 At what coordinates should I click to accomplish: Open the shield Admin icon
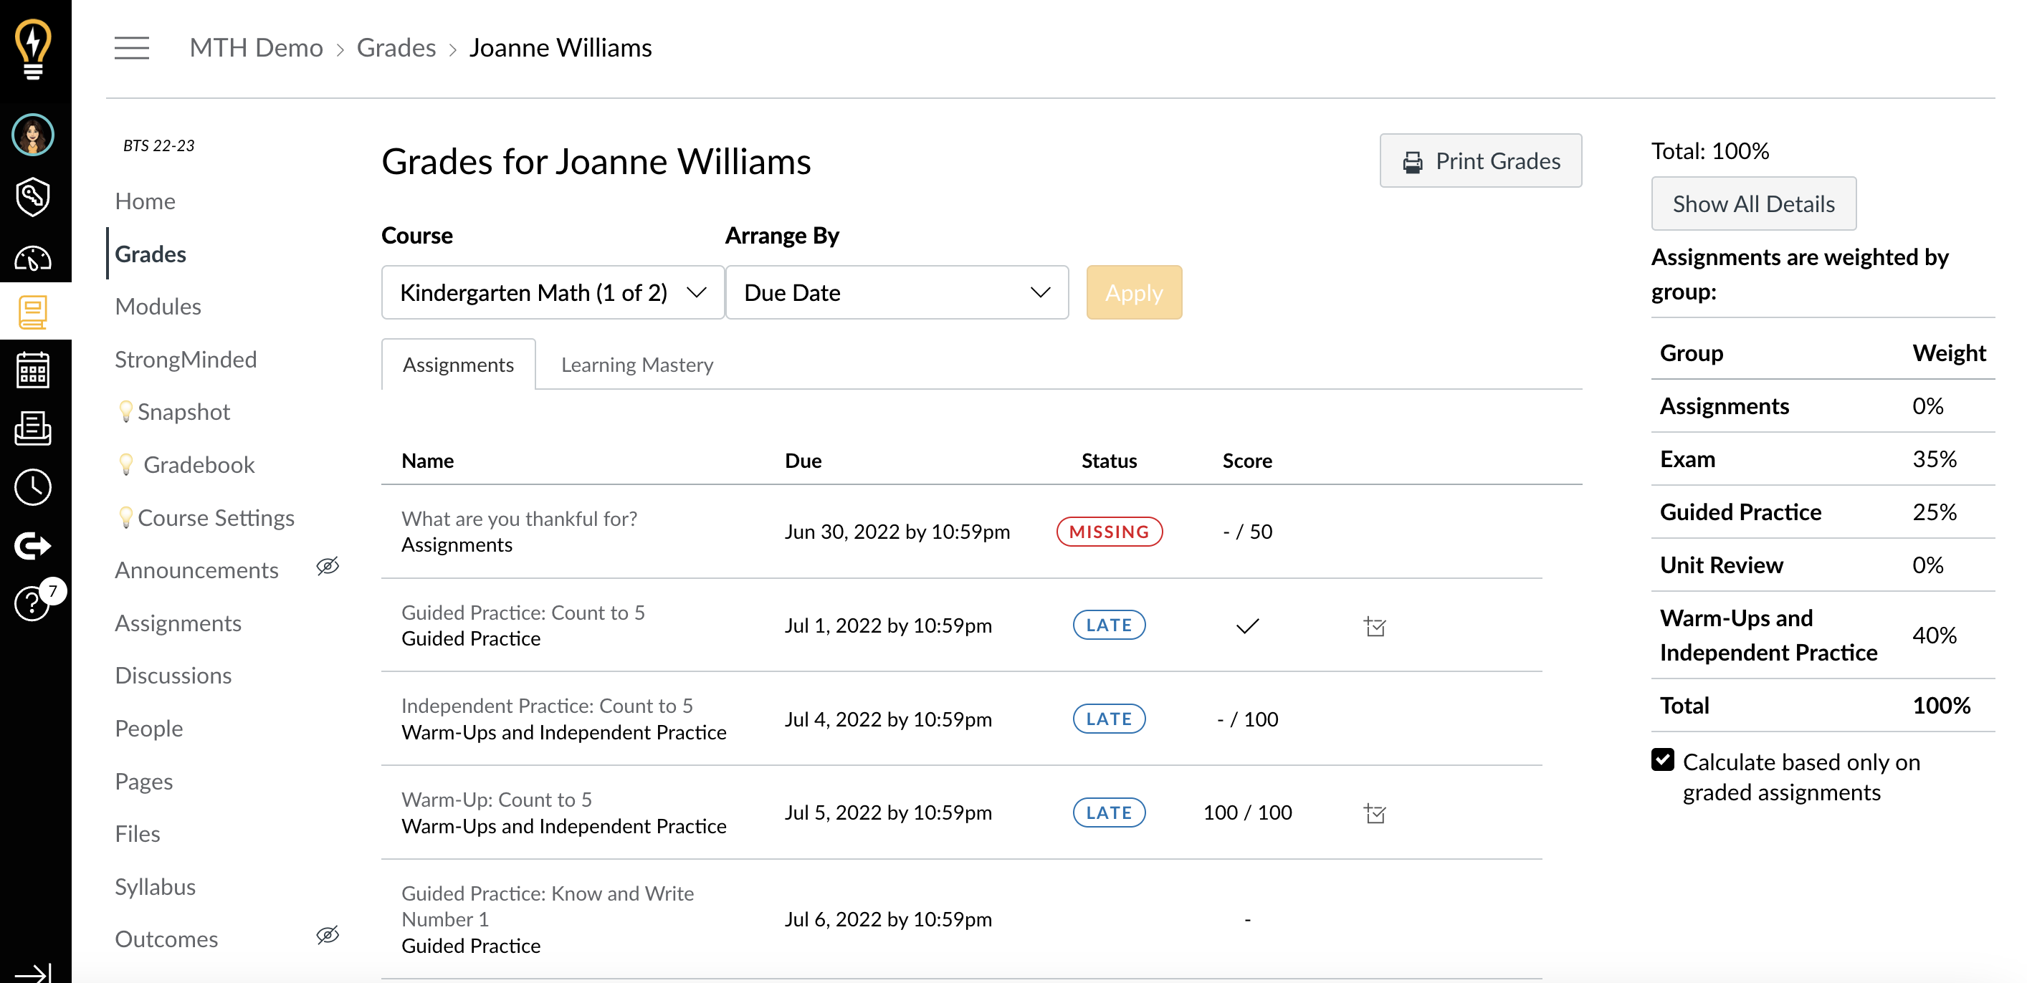pos(33,196)
